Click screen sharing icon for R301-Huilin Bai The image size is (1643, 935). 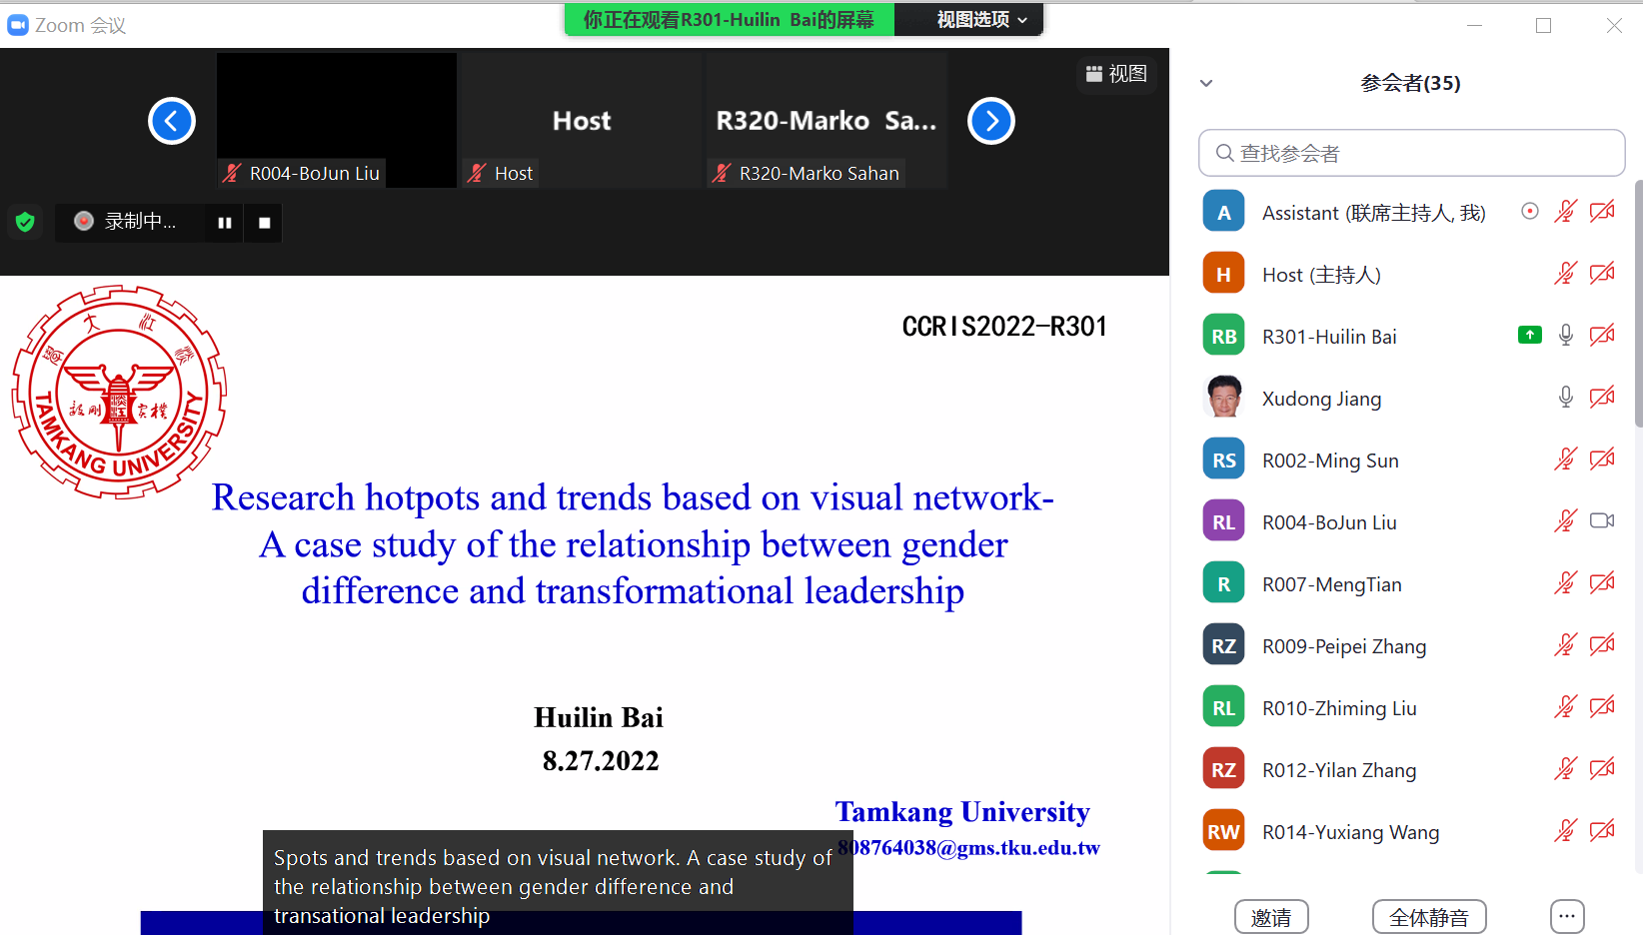click(x=1529, y=336)
